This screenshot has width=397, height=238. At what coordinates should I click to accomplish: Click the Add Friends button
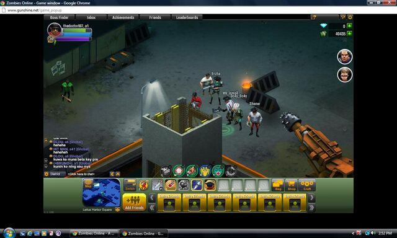[x=134, y=202]
